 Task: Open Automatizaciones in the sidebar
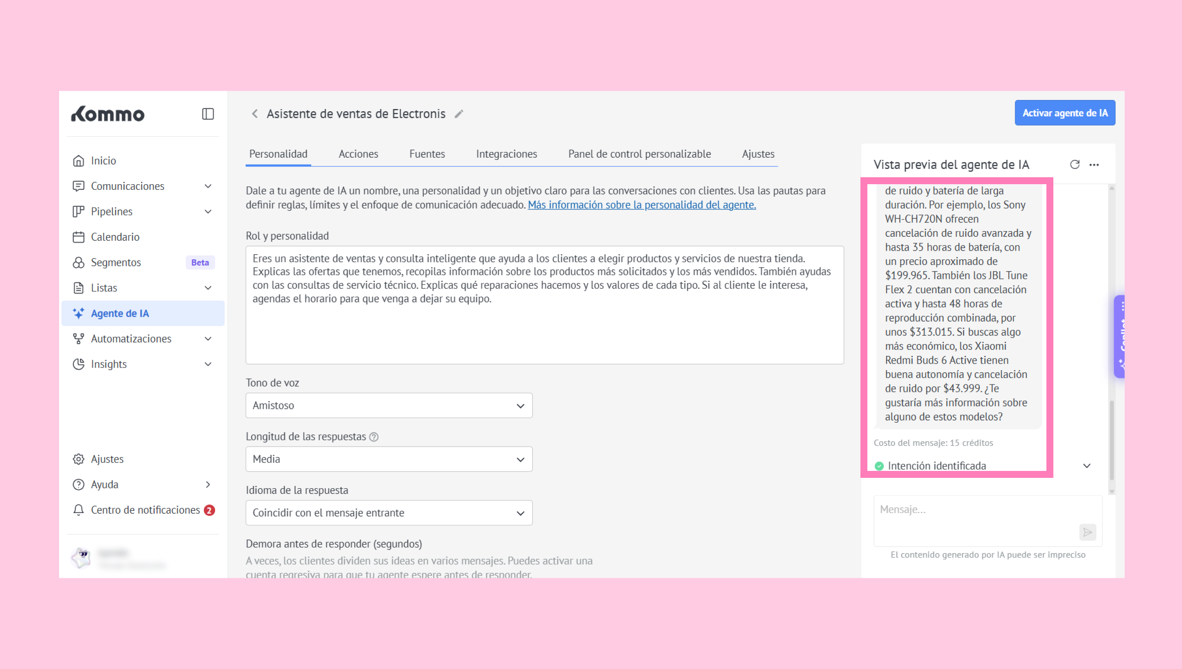point(143,339)
